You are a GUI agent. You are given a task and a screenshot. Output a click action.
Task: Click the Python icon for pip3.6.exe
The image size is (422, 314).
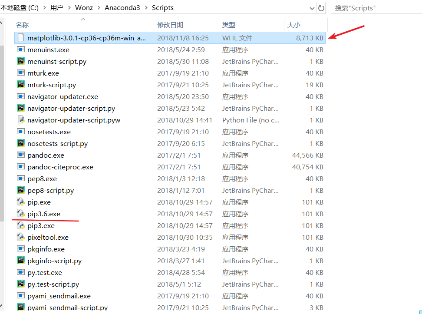pos(21,214)
